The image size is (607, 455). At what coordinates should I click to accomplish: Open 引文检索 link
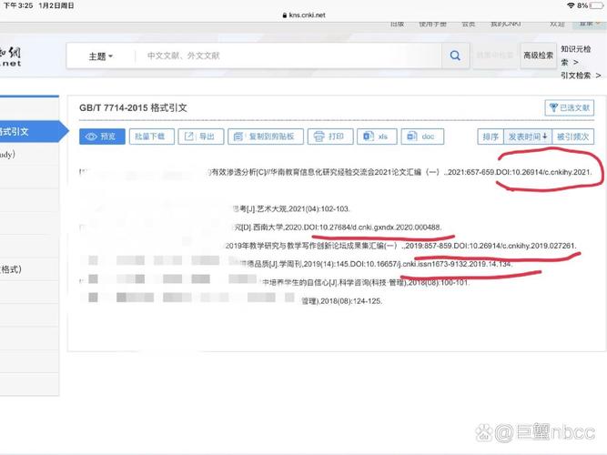click(x=580, y=76)
